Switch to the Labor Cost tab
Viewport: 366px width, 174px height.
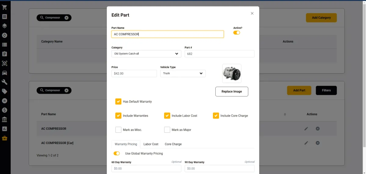point(151,144)
